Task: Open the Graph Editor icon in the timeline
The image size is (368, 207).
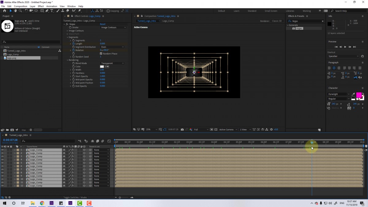Action: (109, 141)
